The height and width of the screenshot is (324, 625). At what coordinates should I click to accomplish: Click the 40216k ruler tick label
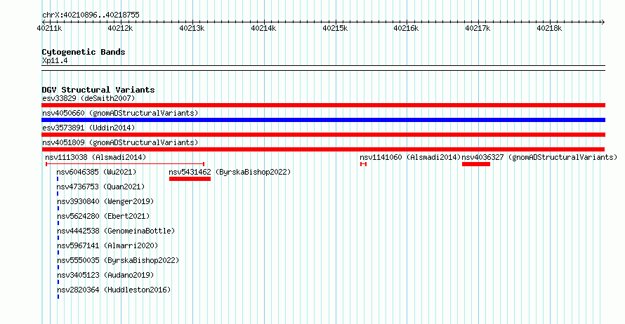(x=406, y=28)
